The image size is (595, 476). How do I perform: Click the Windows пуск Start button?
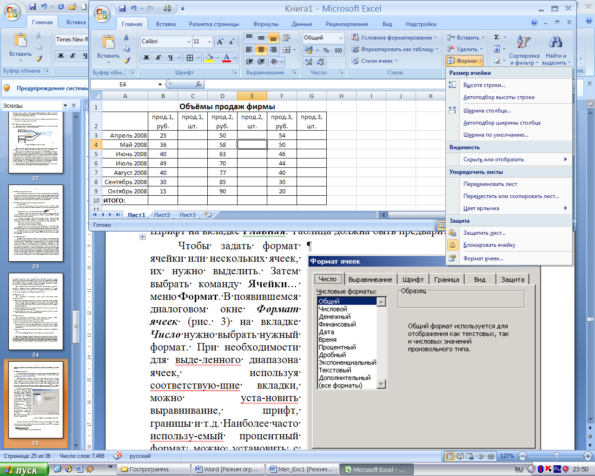point(24,470)
